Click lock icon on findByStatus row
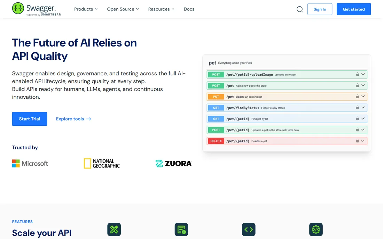 point(357,107)
